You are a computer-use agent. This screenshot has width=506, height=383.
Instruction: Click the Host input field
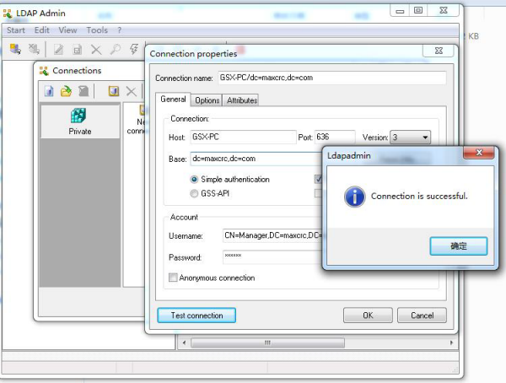point(240,138)
